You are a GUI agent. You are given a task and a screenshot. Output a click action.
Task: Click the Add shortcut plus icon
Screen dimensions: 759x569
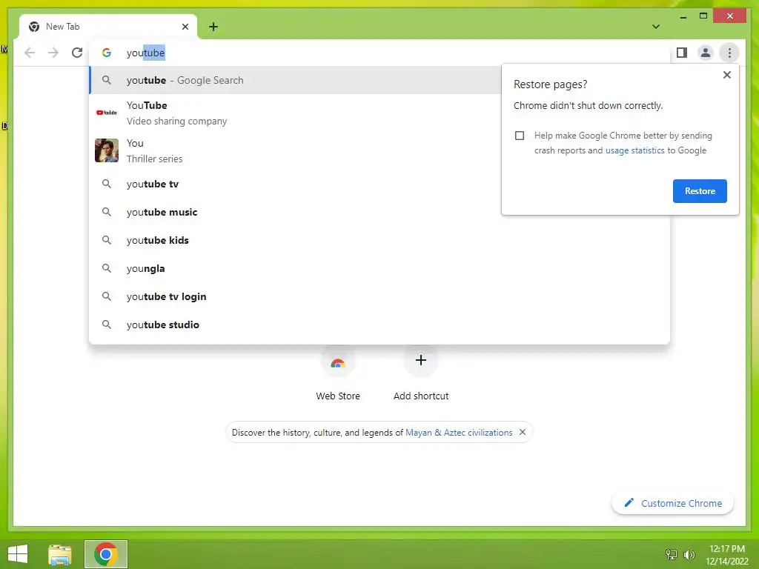(421, 360)
